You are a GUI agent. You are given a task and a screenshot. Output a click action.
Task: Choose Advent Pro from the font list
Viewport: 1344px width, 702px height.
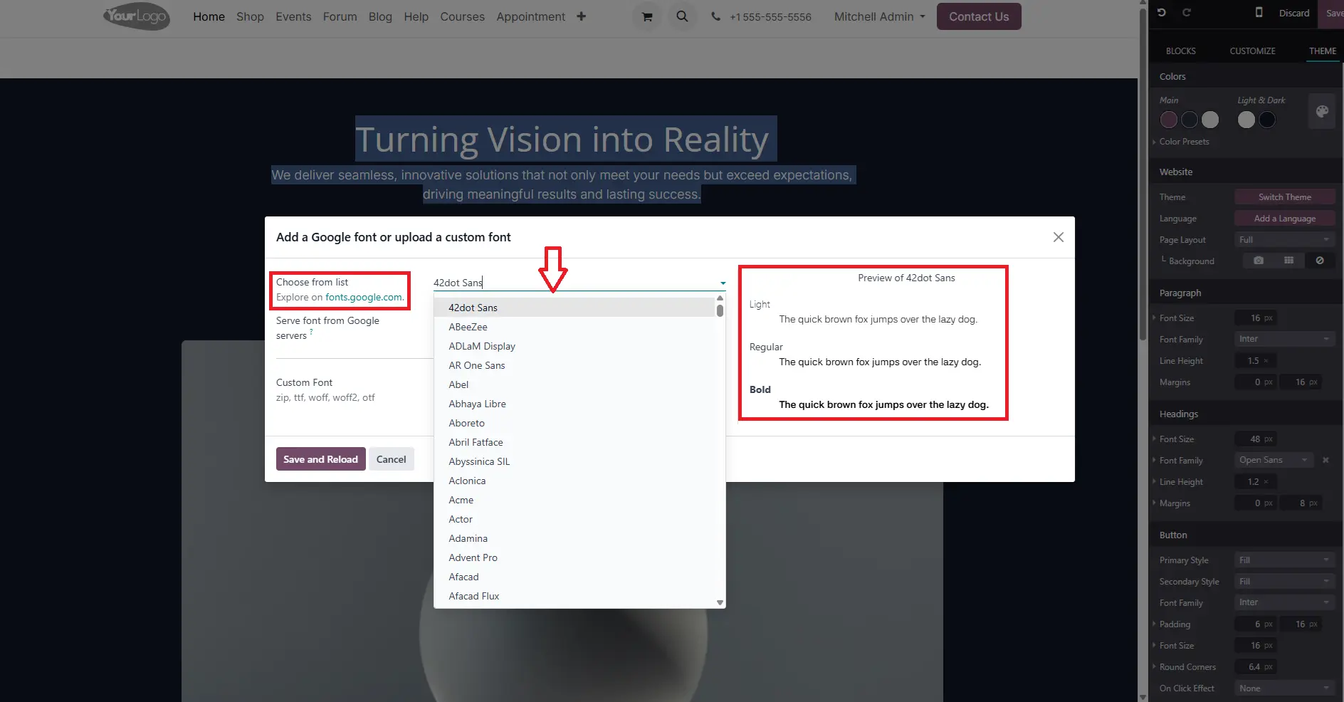[x=574, y=557]
